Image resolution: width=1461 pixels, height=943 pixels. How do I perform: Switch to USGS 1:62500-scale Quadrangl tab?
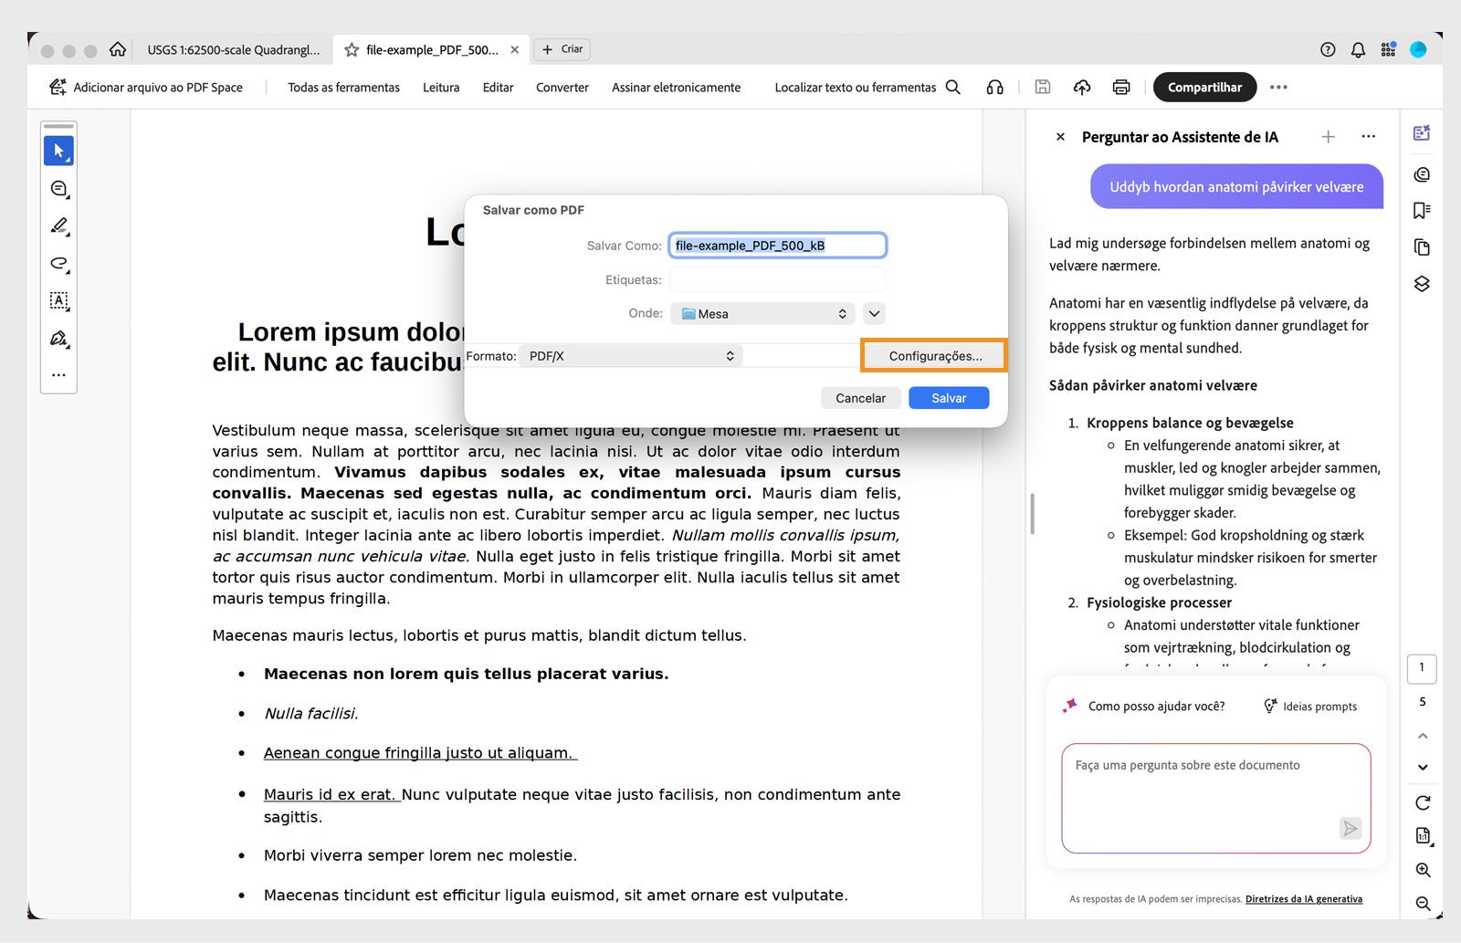coord(234,50)
